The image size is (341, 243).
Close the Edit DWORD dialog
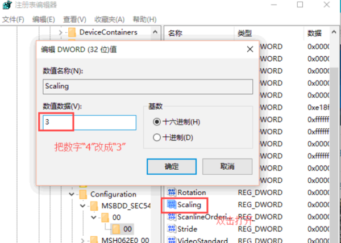click(x=249, y=49)
